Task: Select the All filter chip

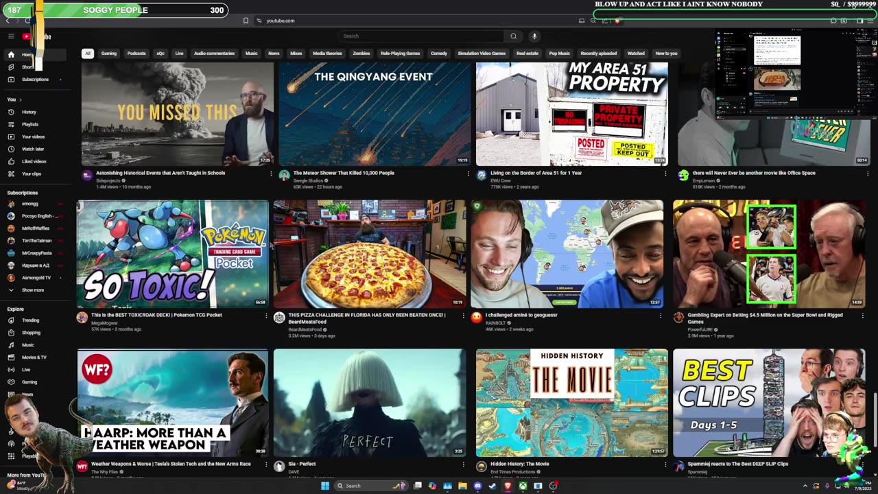Action: click(87, 54)
